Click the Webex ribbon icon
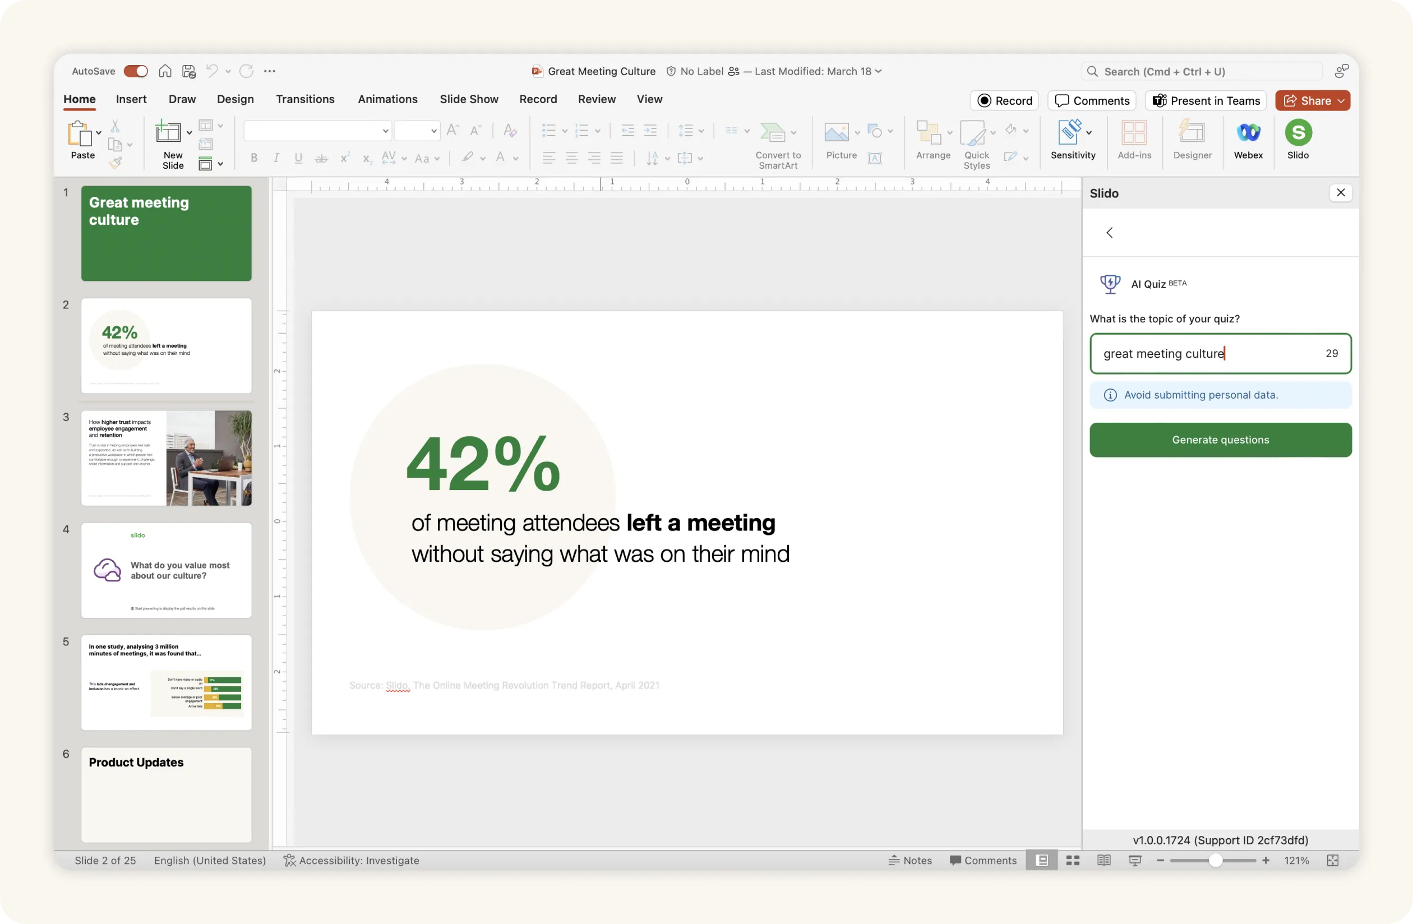This screenshot has width=1413, height=924. tap(1248, 132)
